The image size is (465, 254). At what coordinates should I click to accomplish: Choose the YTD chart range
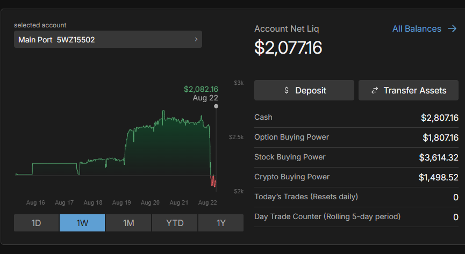[x=175, y=223]
